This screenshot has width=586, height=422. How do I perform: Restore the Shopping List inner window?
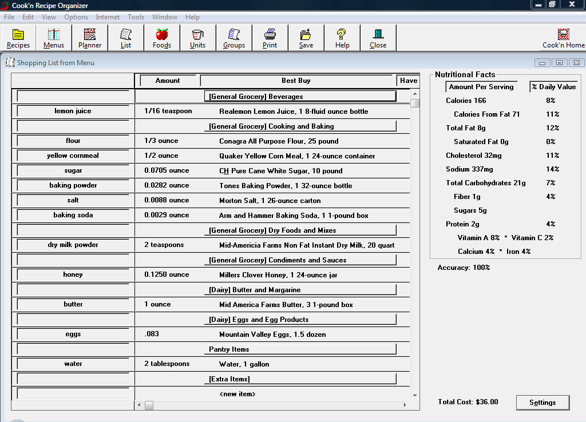tap(560, 63)
